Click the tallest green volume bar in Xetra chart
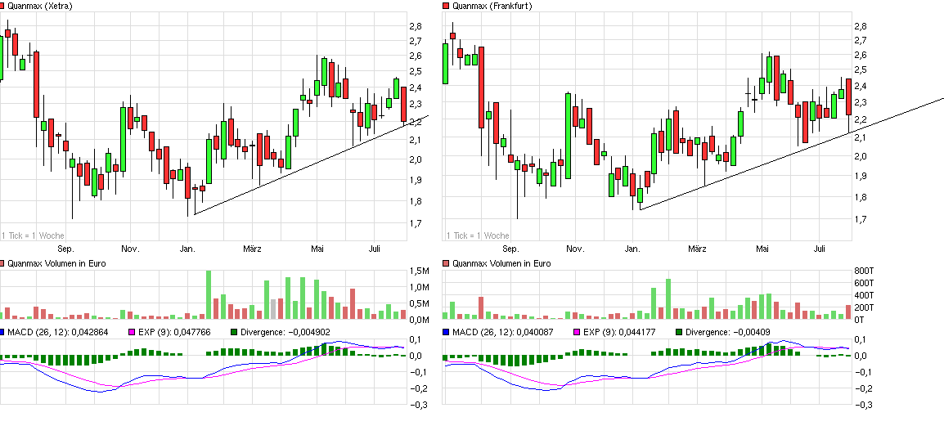This screenshot has height=444, width=944. 209,294
